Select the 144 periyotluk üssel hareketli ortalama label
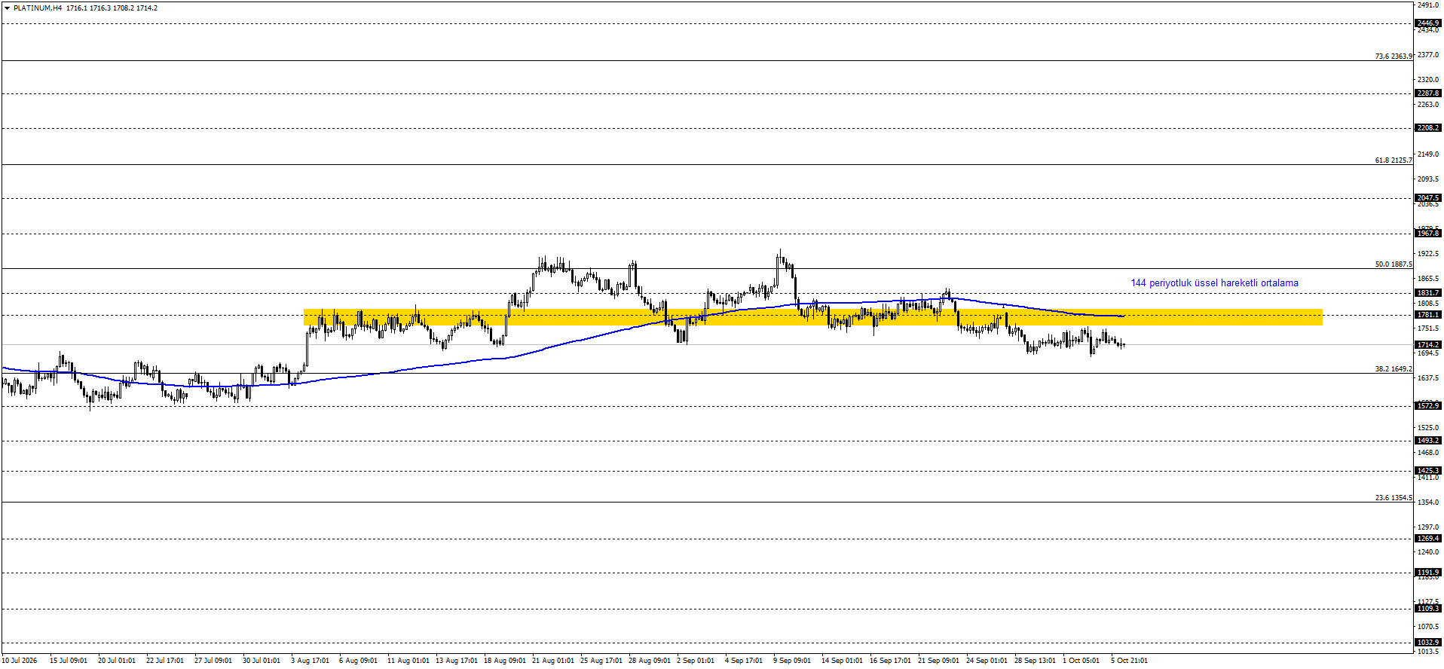This screenshot has height=669, width=1444. tap(1214, 283)
